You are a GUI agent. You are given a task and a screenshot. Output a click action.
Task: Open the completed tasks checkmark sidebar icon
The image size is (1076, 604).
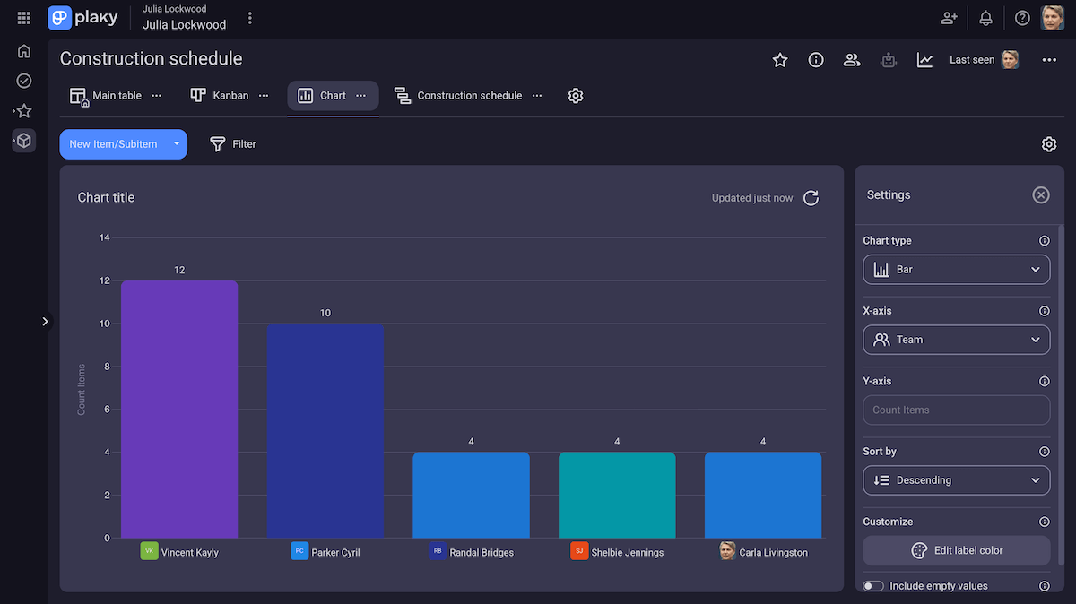click(x=23, y=81)
